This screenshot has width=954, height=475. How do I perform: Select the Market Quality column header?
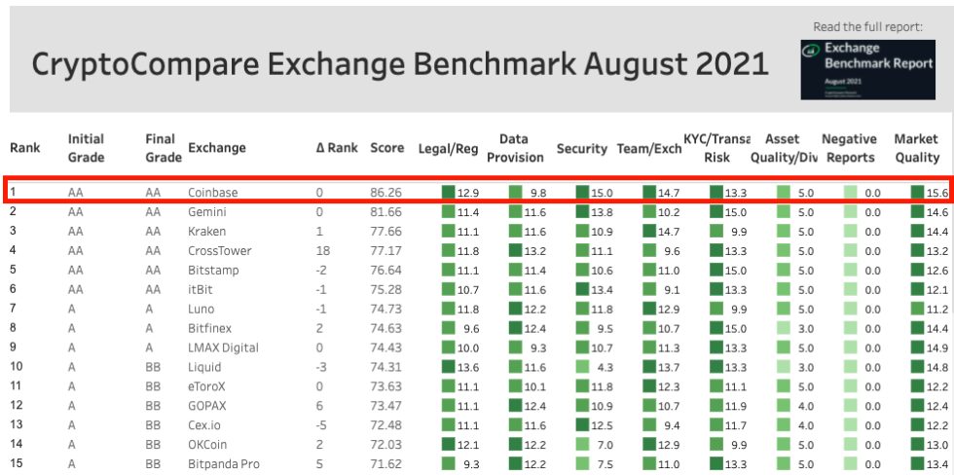[916, 148]
